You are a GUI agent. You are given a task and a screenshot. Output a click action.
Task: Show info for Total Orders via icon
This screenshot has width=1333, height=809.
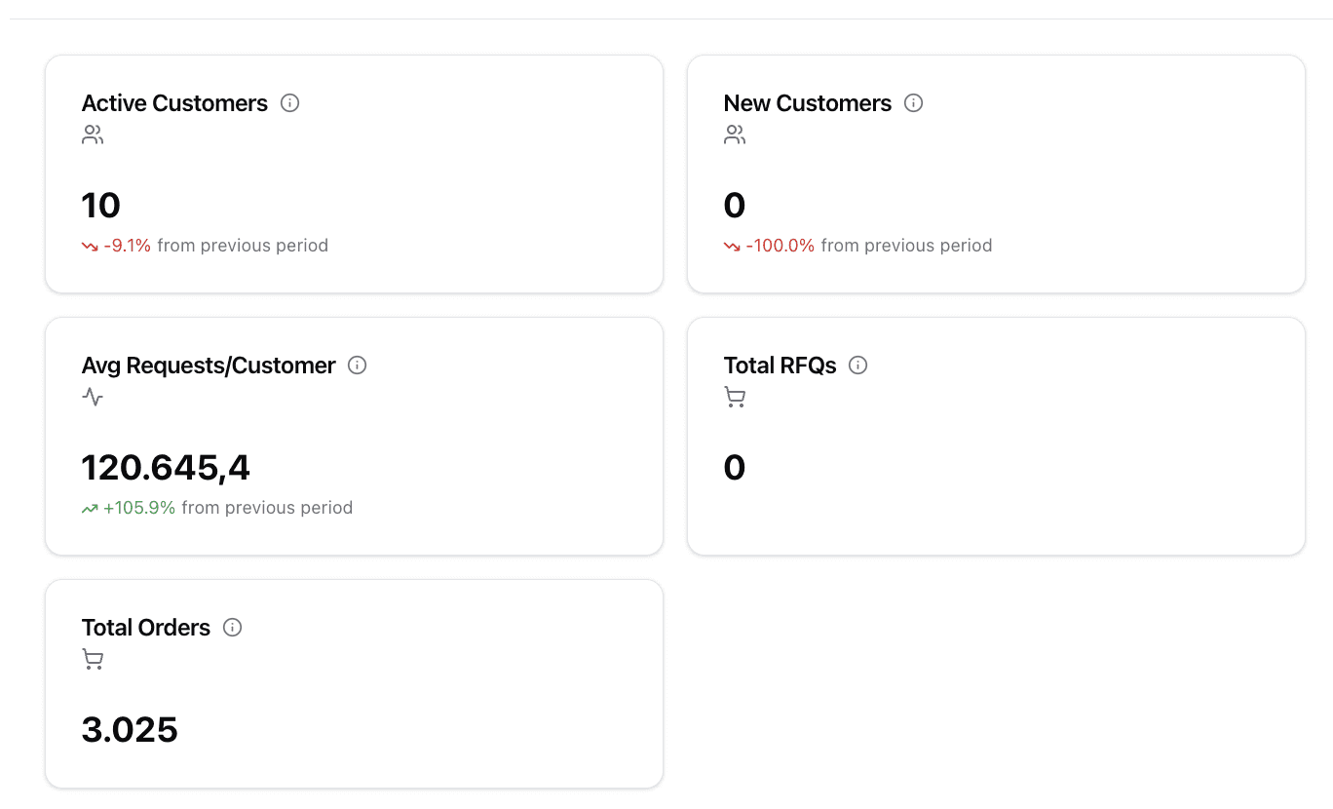[232, 628]
